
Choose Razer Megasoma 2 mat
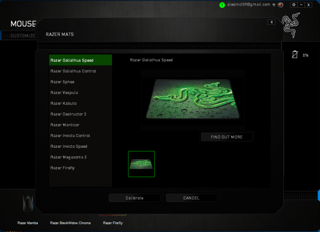(80, 157)
